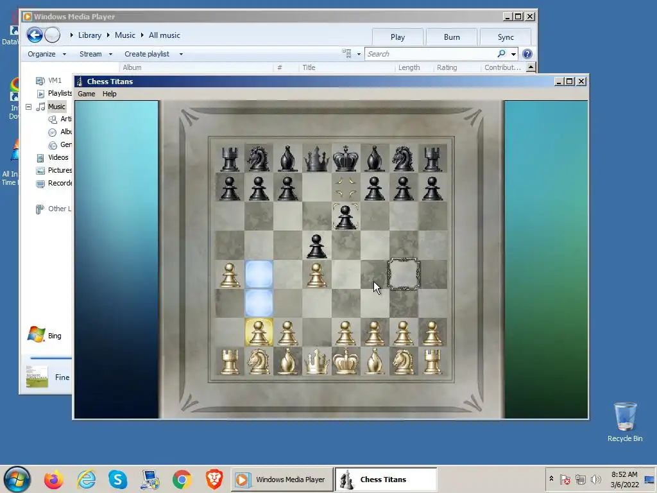Select the white knight on g1

pyautogui.click(x=404, y=361)
